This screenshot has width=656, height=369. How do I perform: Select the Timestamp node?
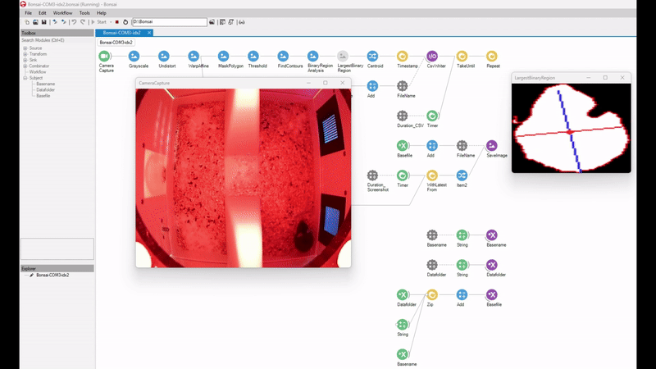point(402,56)
